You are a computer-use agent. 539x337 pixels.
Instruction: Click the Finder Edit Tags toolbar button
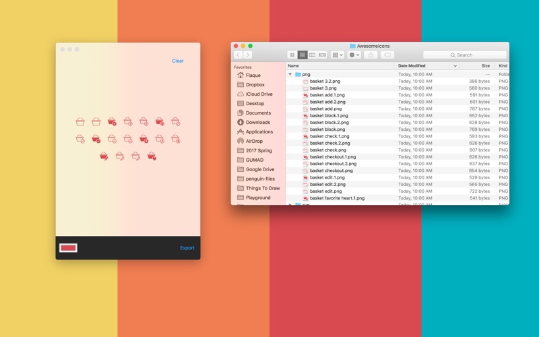pos(387,55)
